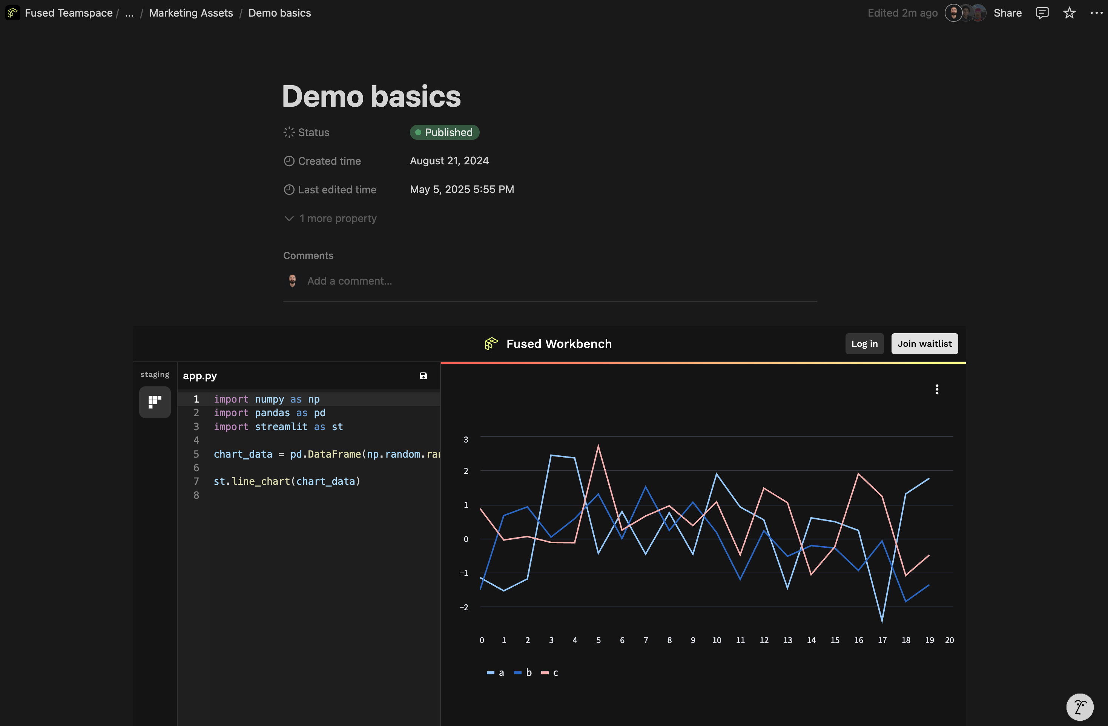Click the Fused Workbench logo
This screenshot has height=726, width=1108.
click(491, 343)
